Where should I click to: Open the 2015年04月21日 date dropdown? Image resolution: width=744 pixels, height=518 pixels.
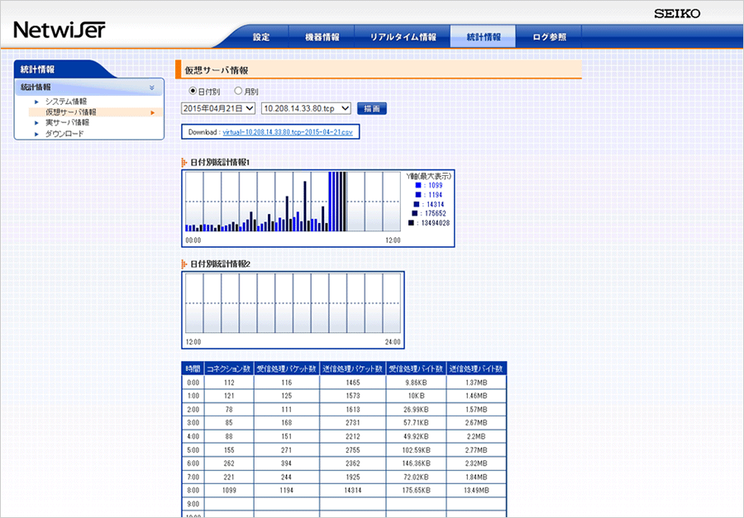point(217,108)
